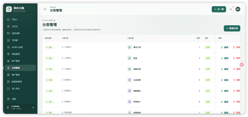Click the 二级分类 column header
The image size is (248, 117).
click(x=131, y=38)
